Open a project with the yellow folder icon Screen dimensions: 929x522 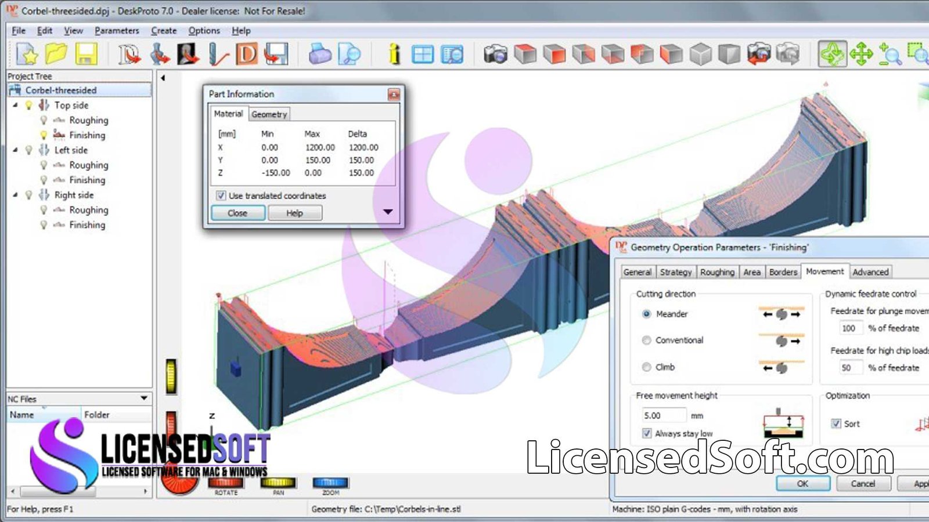[x=56, y=55]
